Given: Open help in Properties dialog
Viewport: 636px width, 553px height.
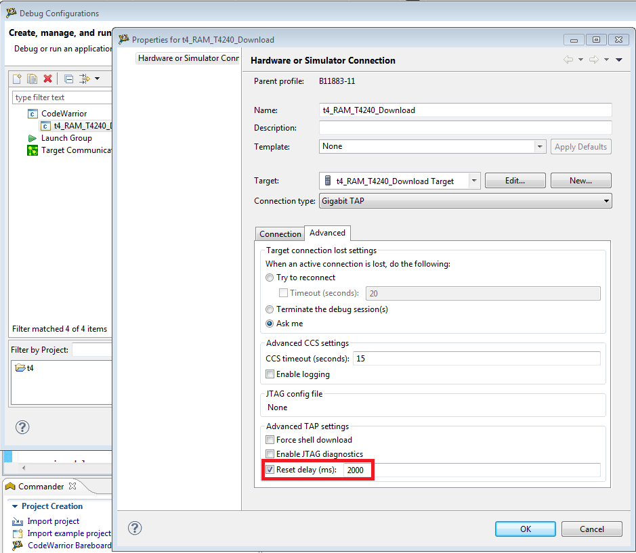Looking at the screenshot, I should pyautogui.click(x=135, y=528).
